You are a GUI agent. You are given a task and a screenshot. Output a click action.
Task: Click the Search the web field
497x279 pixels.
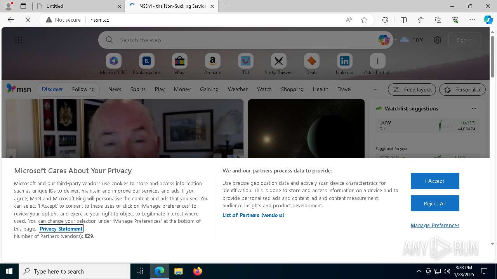245,40
